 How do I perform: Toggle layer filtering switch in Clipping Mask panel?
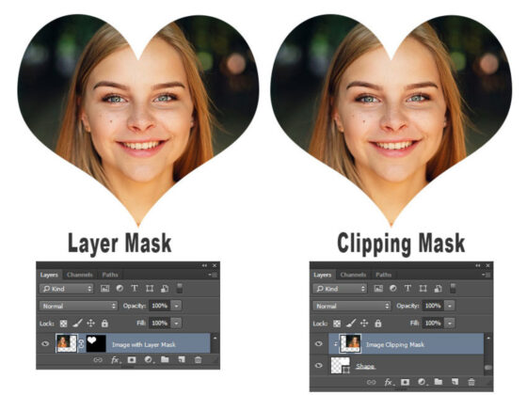point(453,288)
